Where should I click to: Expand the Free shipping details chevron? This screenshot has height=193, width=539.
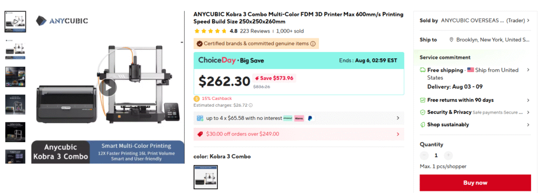pos(528,70)
